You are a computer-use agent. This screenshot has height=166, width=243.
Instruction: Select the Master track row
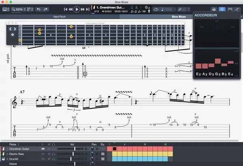coord(53,164)
